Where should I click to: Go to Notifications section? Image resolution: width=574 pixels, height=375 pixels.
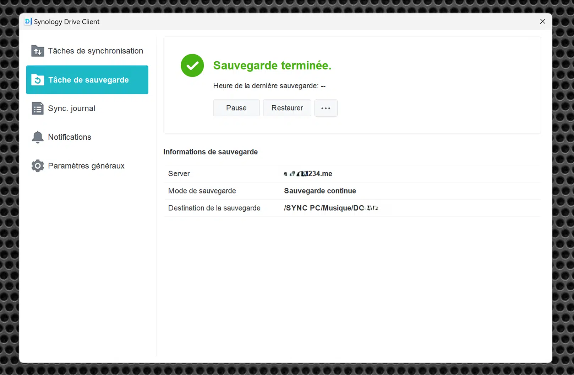87,137
